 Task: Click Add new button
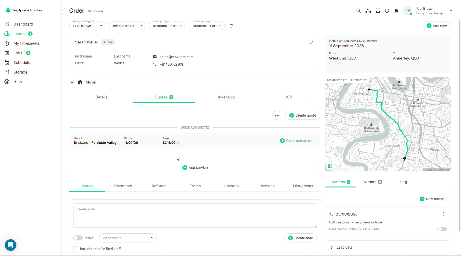437,26
